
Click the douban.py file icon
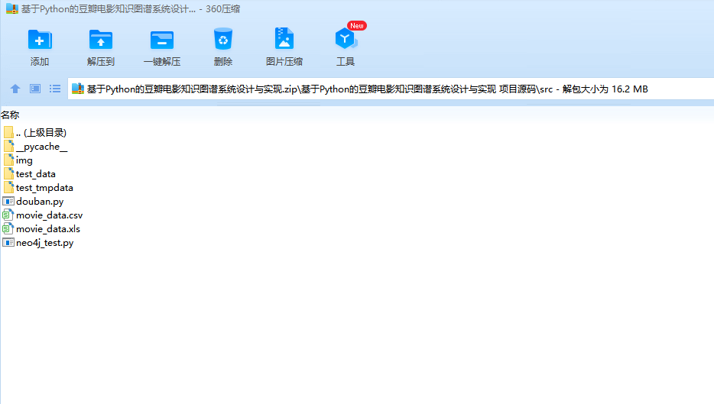pyautogui.click(x=8, y=201)
